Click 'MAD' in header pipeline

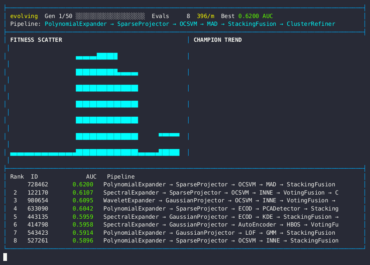point(212,24)
